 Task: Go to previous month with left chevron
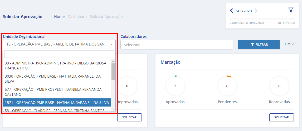pyautogui.click(x=231, y=11)
